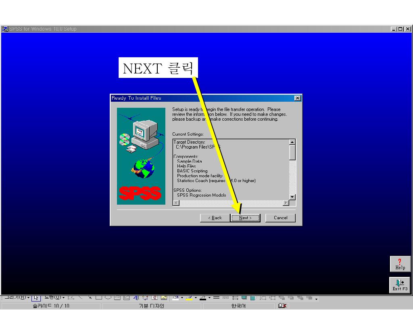Click the spelling check status icon
This screenshot has height=310, width=413.
pyautogui.click(x=282, y=306)
